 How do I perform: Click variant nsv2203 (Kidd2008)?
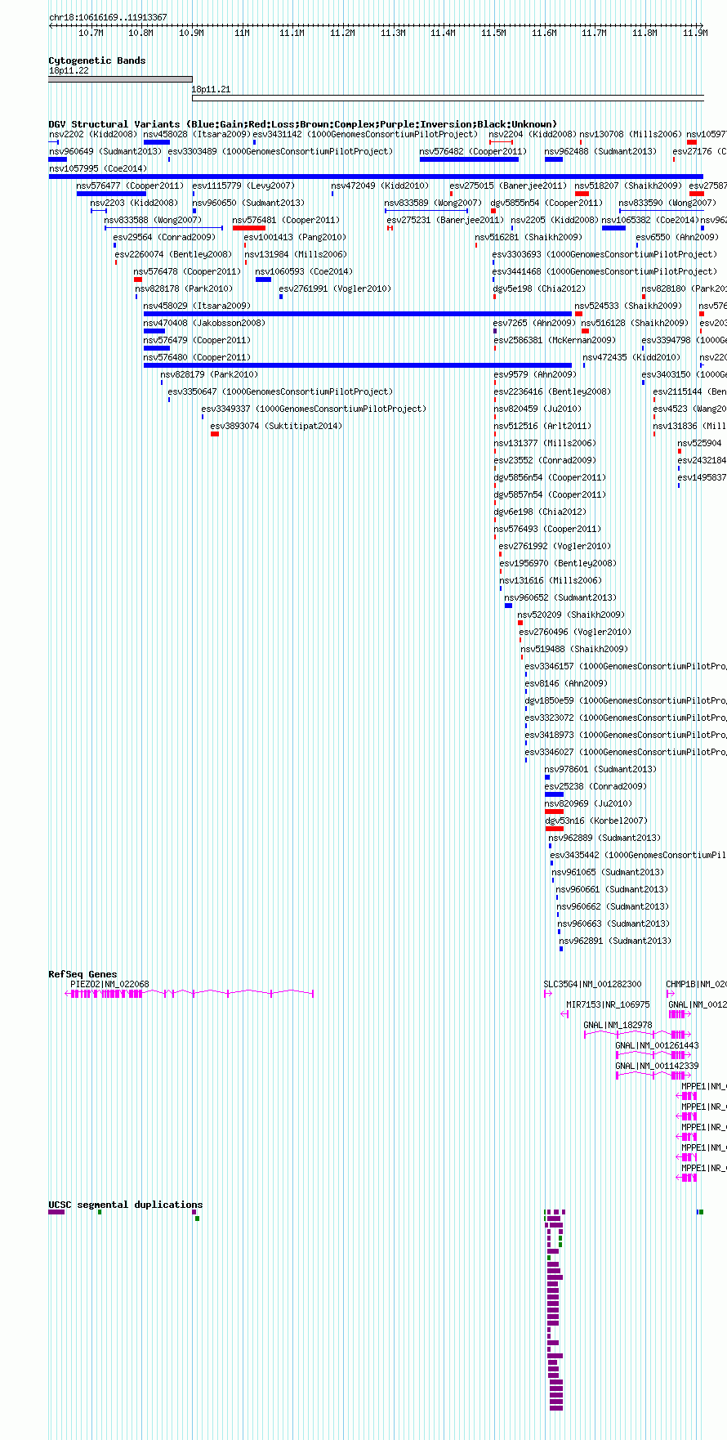tap(134, 203)
